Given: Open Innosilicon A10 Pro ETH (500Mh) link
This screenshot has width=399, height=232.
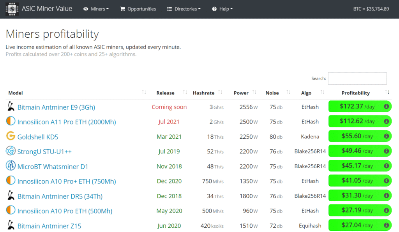Looking at the screenshot, I should click(x=65, y=211).
